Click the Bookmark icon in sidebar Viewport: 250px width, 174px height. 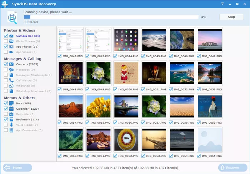tap(11, 119)
